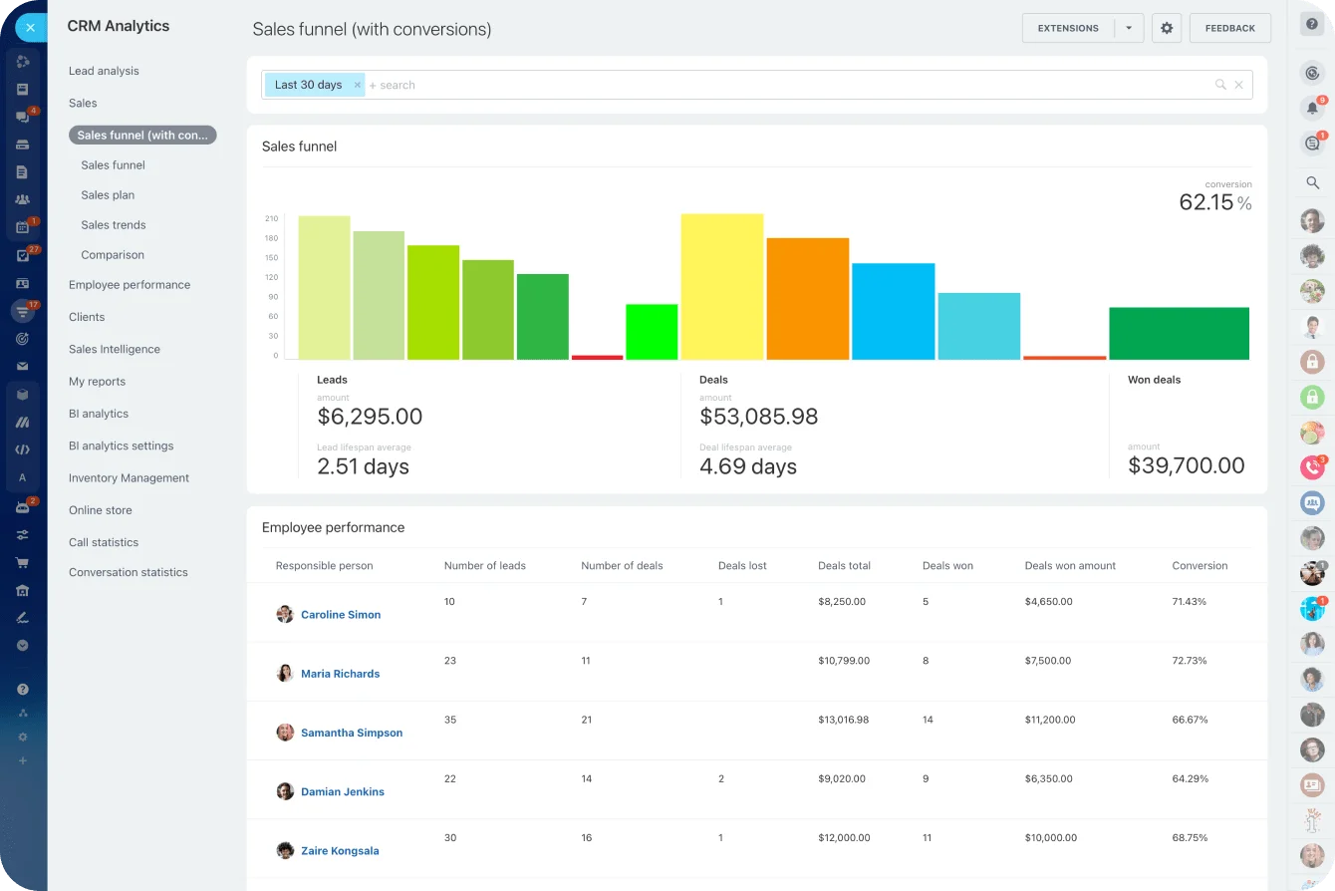
Task: Switch to the Sales trends report
Action: coord(113,224)
